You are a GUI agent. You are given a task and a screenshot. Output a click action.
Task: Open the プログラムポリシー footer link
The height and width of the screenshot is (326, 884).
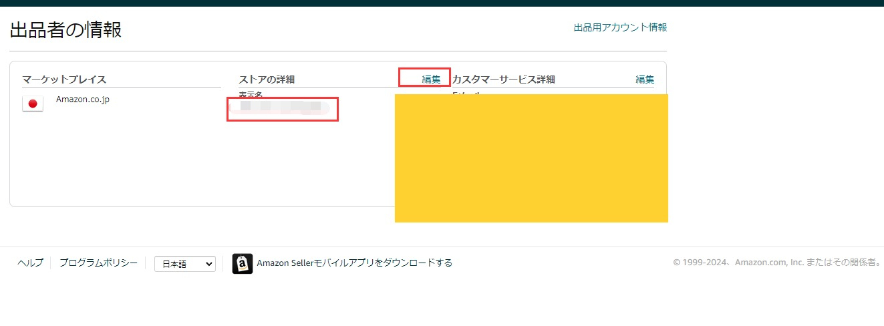(98, 263)
